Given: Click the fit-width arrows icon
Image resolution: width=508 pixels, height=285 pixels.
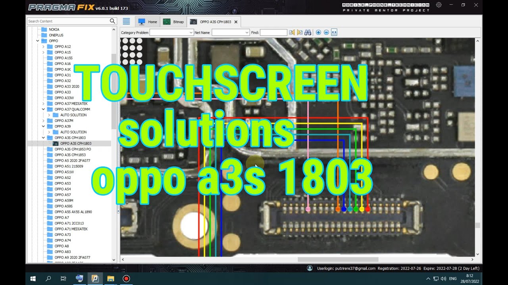Looking at the screenshot, I should click(x=334, y=32).
